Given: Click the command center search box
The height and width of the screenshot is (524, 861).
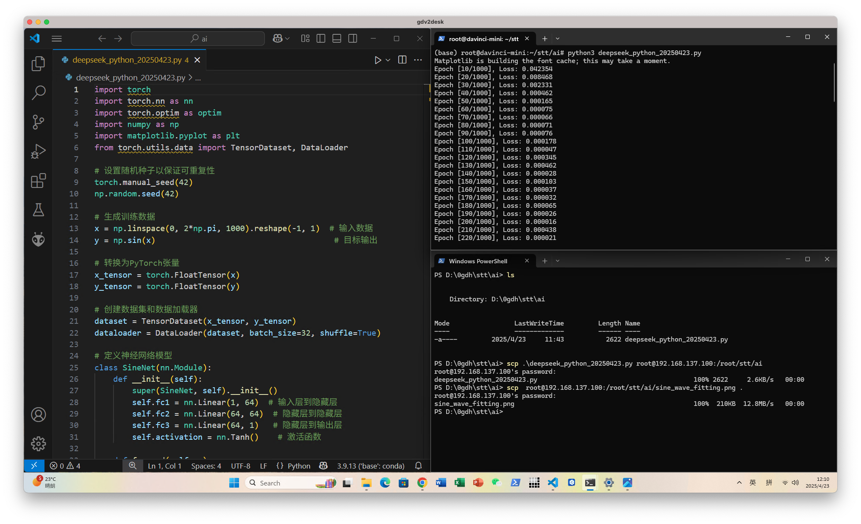Looking at the screenshot, I should (x=198, y=39).
